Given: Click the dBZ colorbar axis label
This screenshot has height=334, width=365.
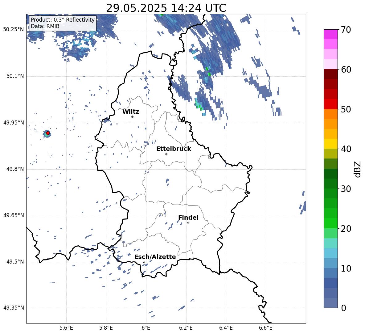Looking at the screenshot, I should (357, 169).
